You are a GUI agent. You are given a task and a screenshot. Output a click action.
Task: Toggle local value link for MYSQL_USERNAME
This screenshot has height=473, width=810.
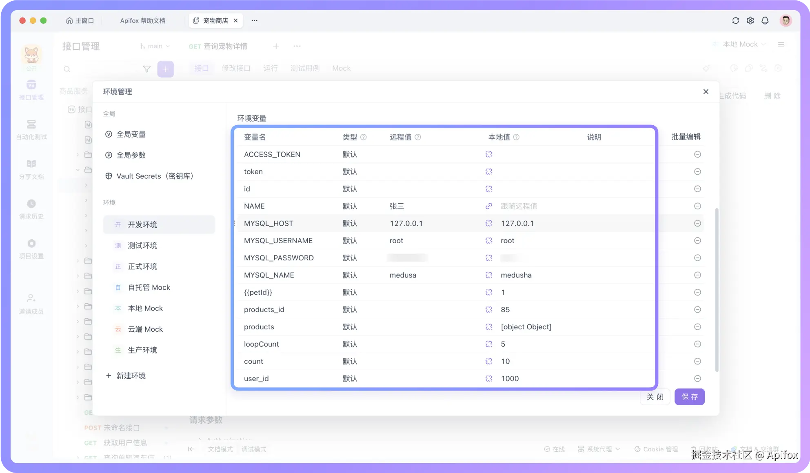(488, 241)
